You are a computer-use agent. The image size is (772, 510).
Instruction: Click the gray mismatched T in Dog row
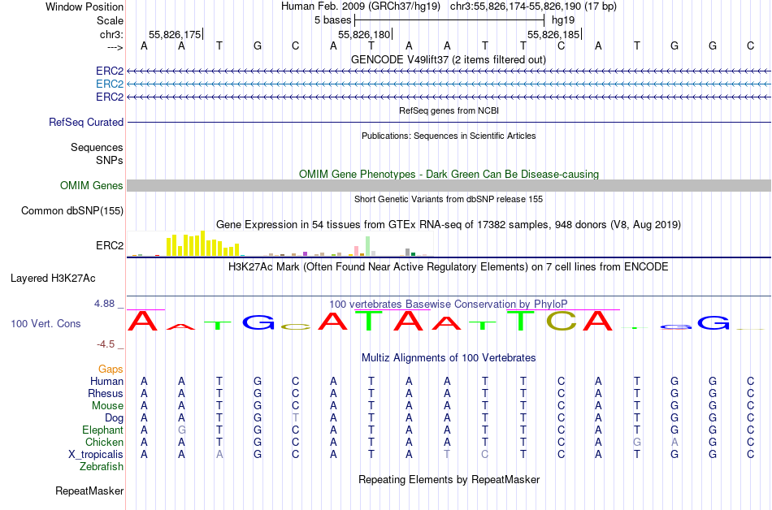point(296,418)
